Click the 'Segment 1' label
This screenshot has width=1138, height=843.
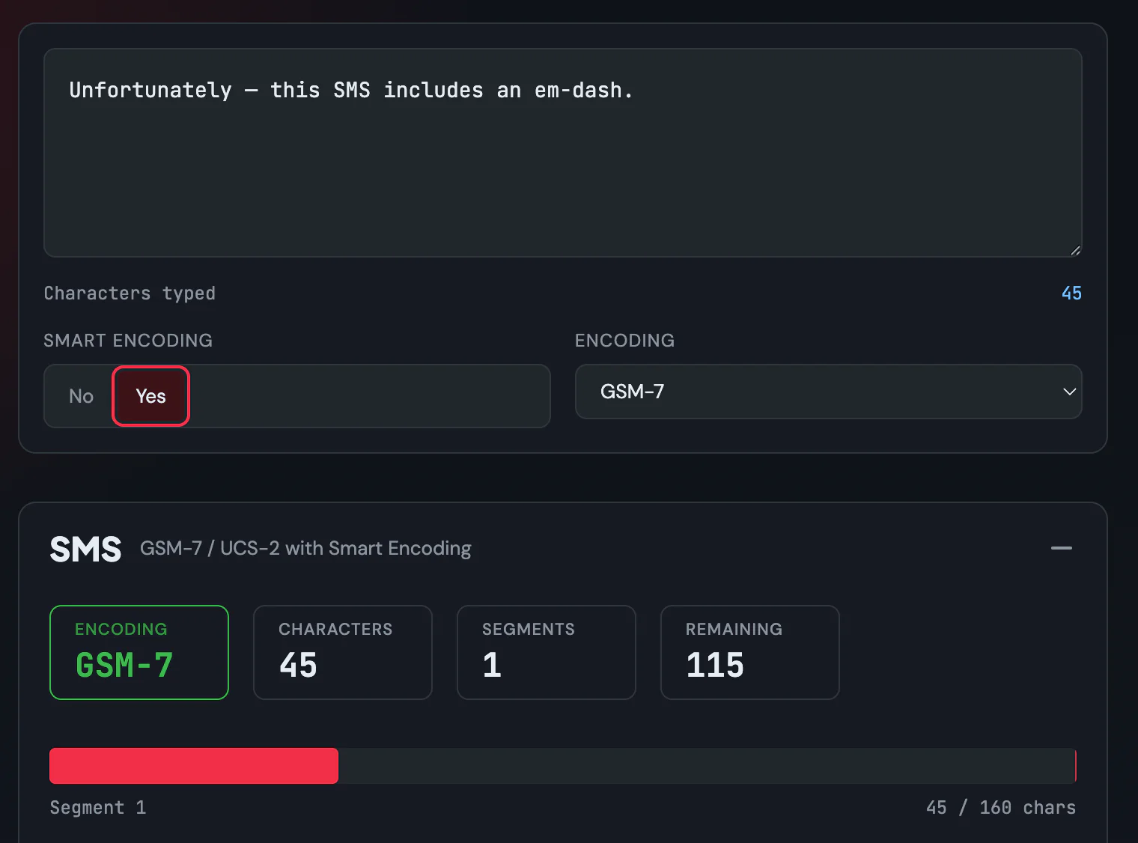(x=98, y=808)
